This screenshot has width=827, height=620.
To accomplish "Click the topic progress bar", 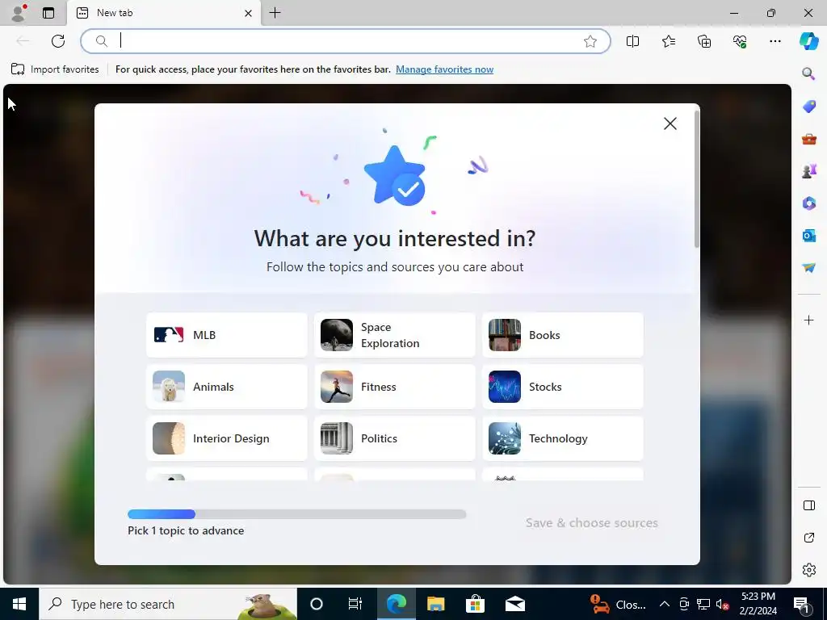I will click(297, 514).
